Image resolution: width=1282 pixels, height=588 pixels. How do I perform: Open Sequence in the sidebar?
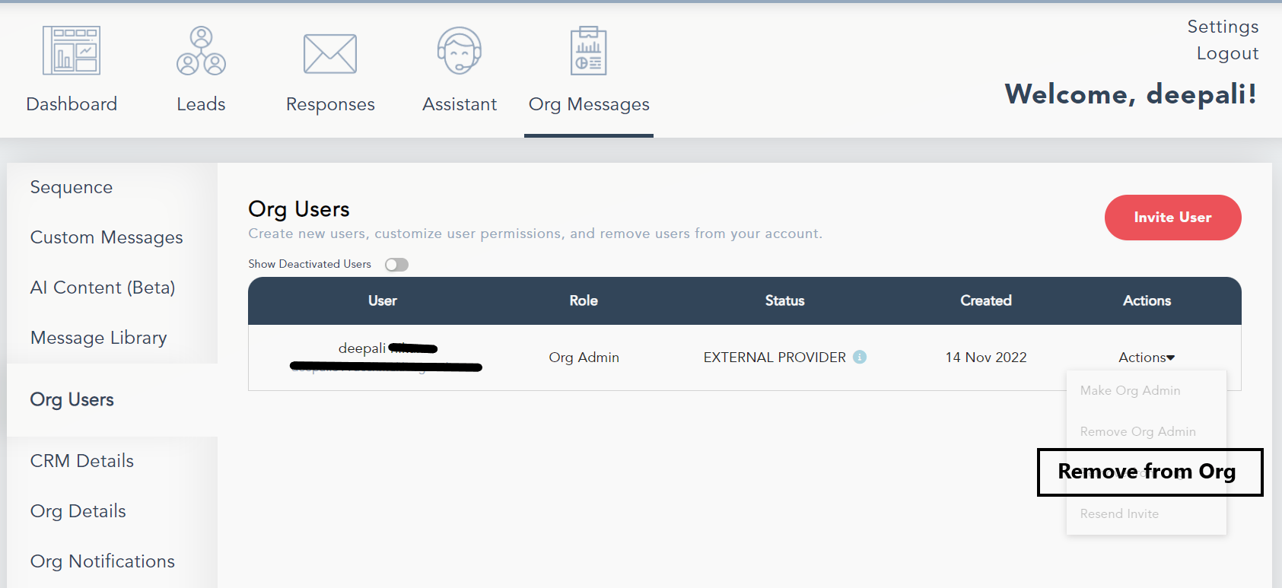(72, 187)
